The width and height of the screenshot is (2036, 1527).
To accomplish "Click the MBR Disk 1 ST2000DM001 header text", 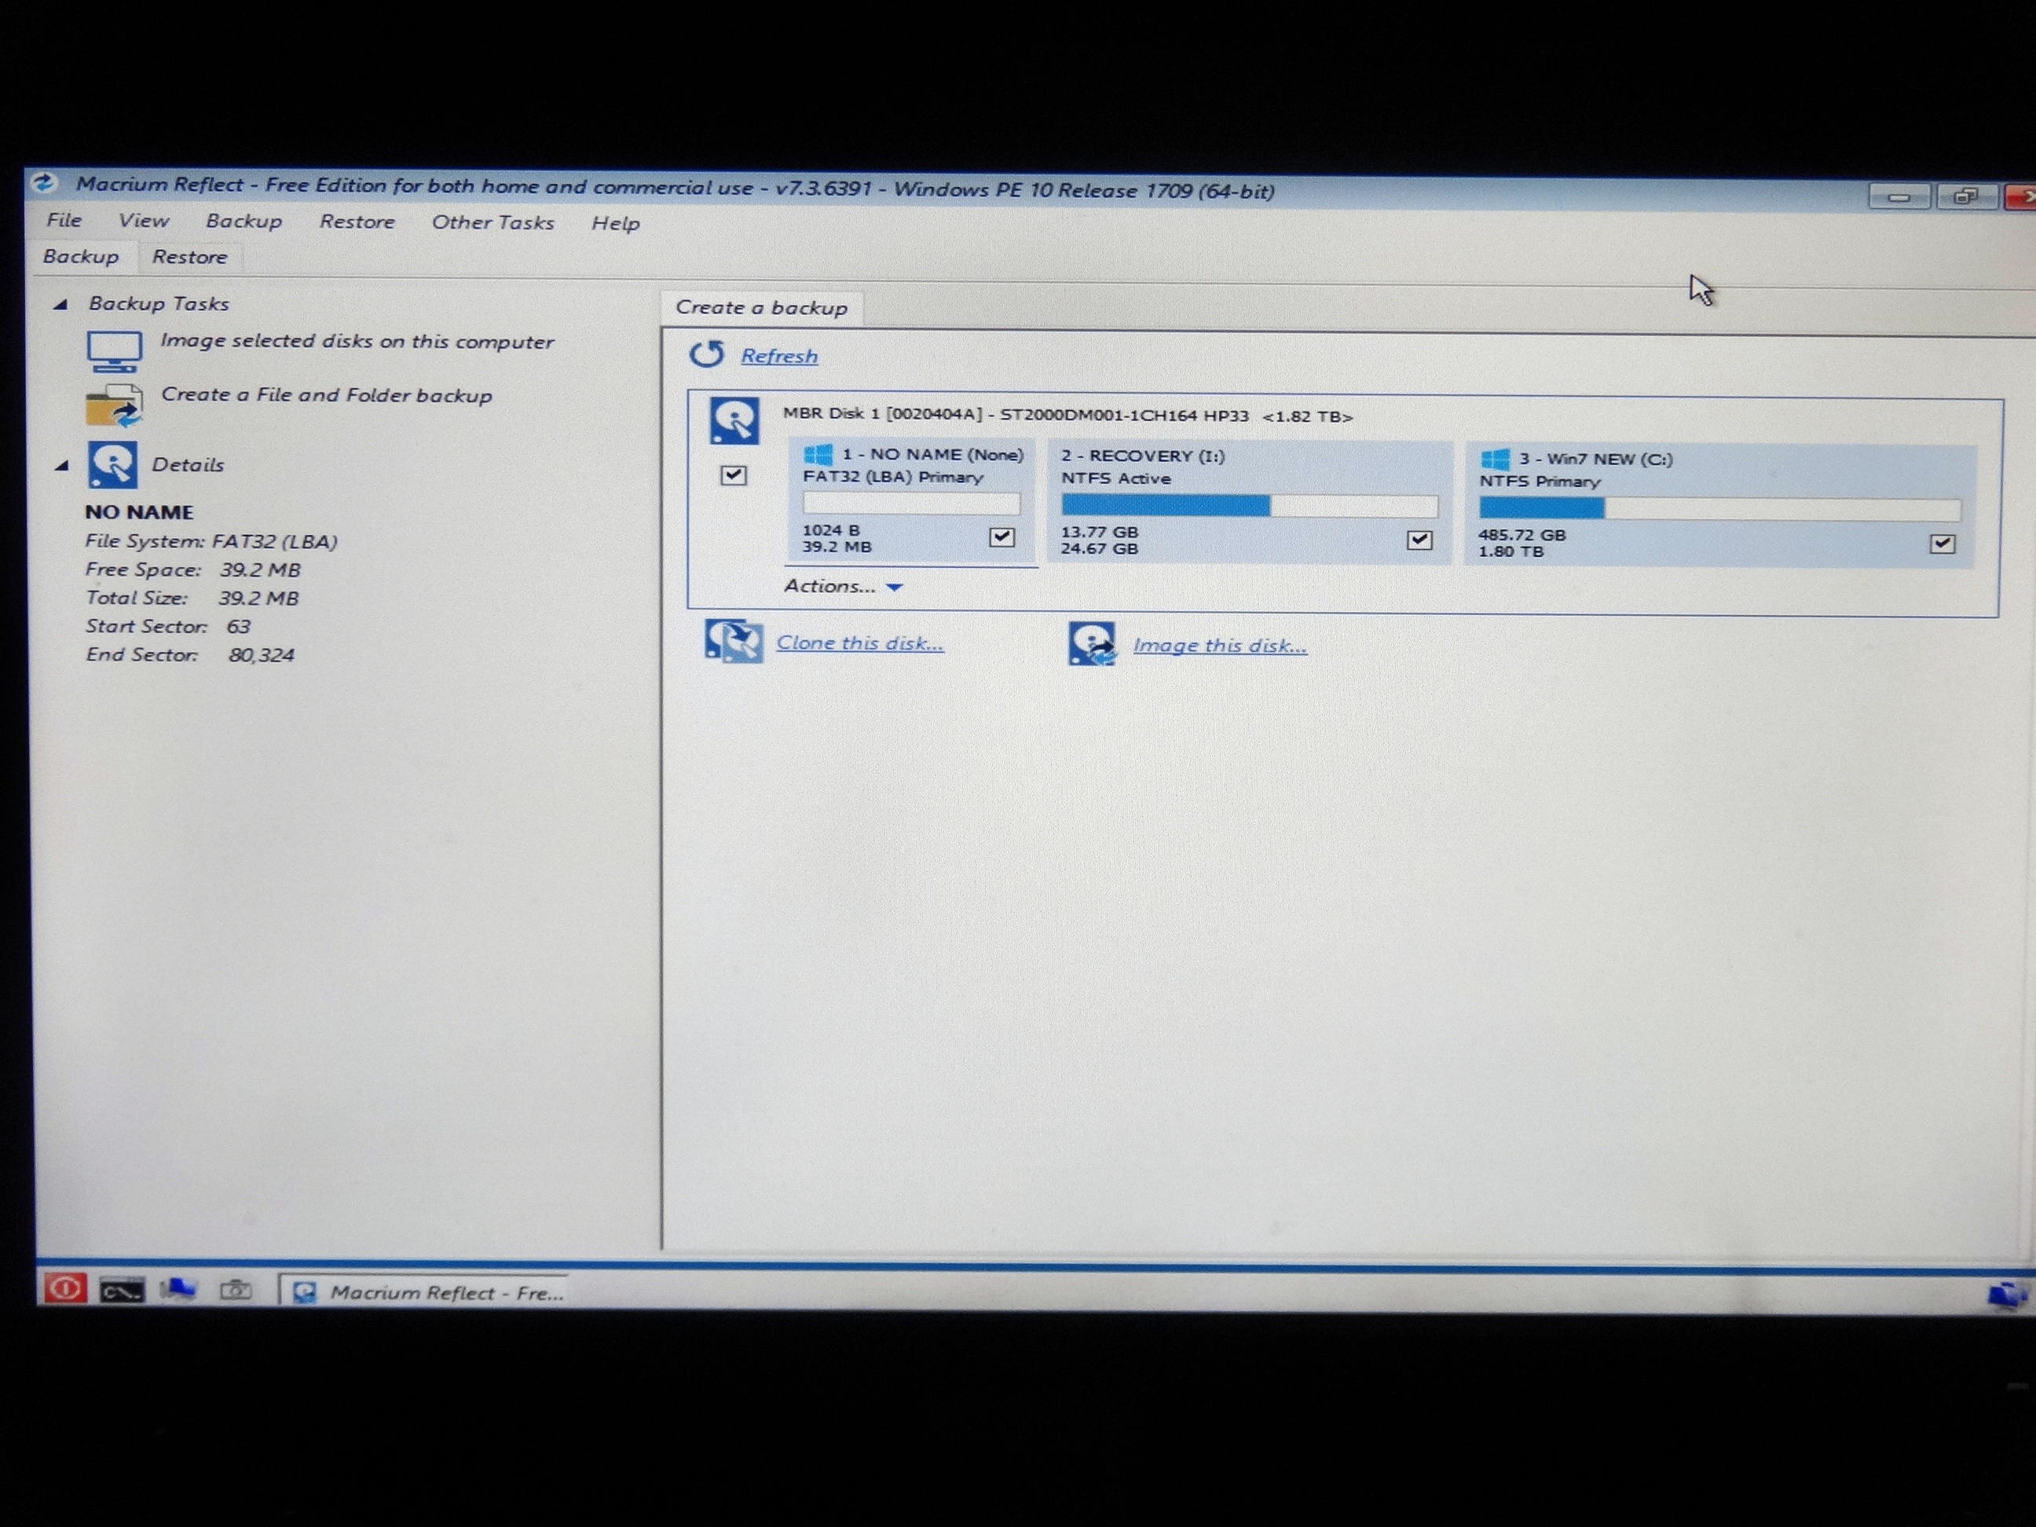I will 1067,415.
